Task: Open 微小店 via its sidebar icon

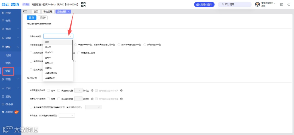Action: pos(3,104)
